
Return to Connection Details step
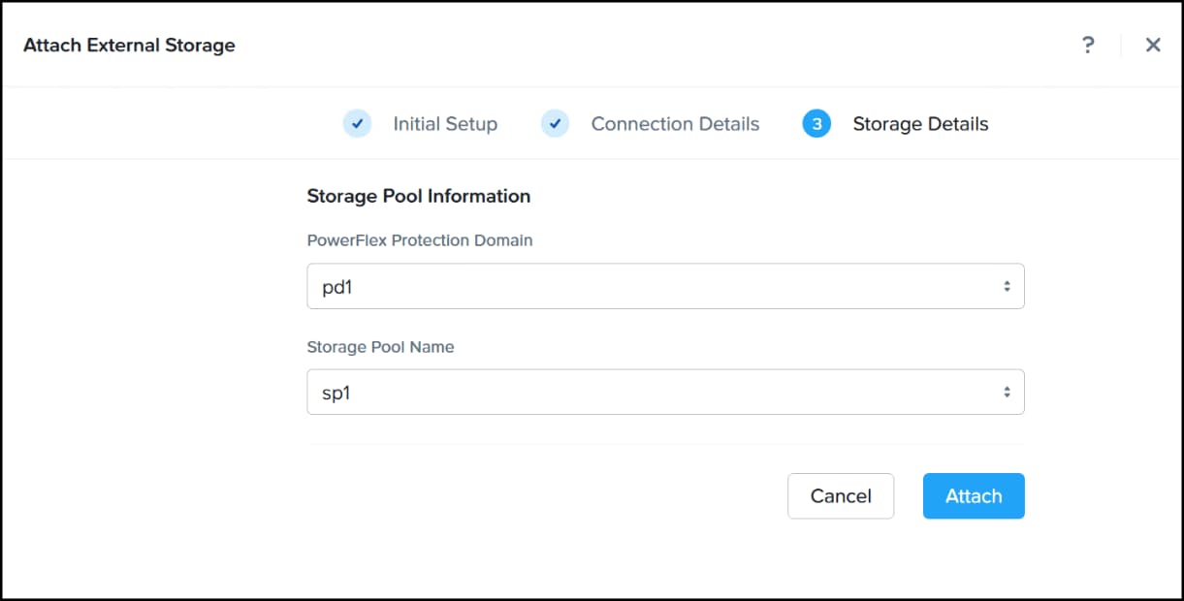point(675,124)
